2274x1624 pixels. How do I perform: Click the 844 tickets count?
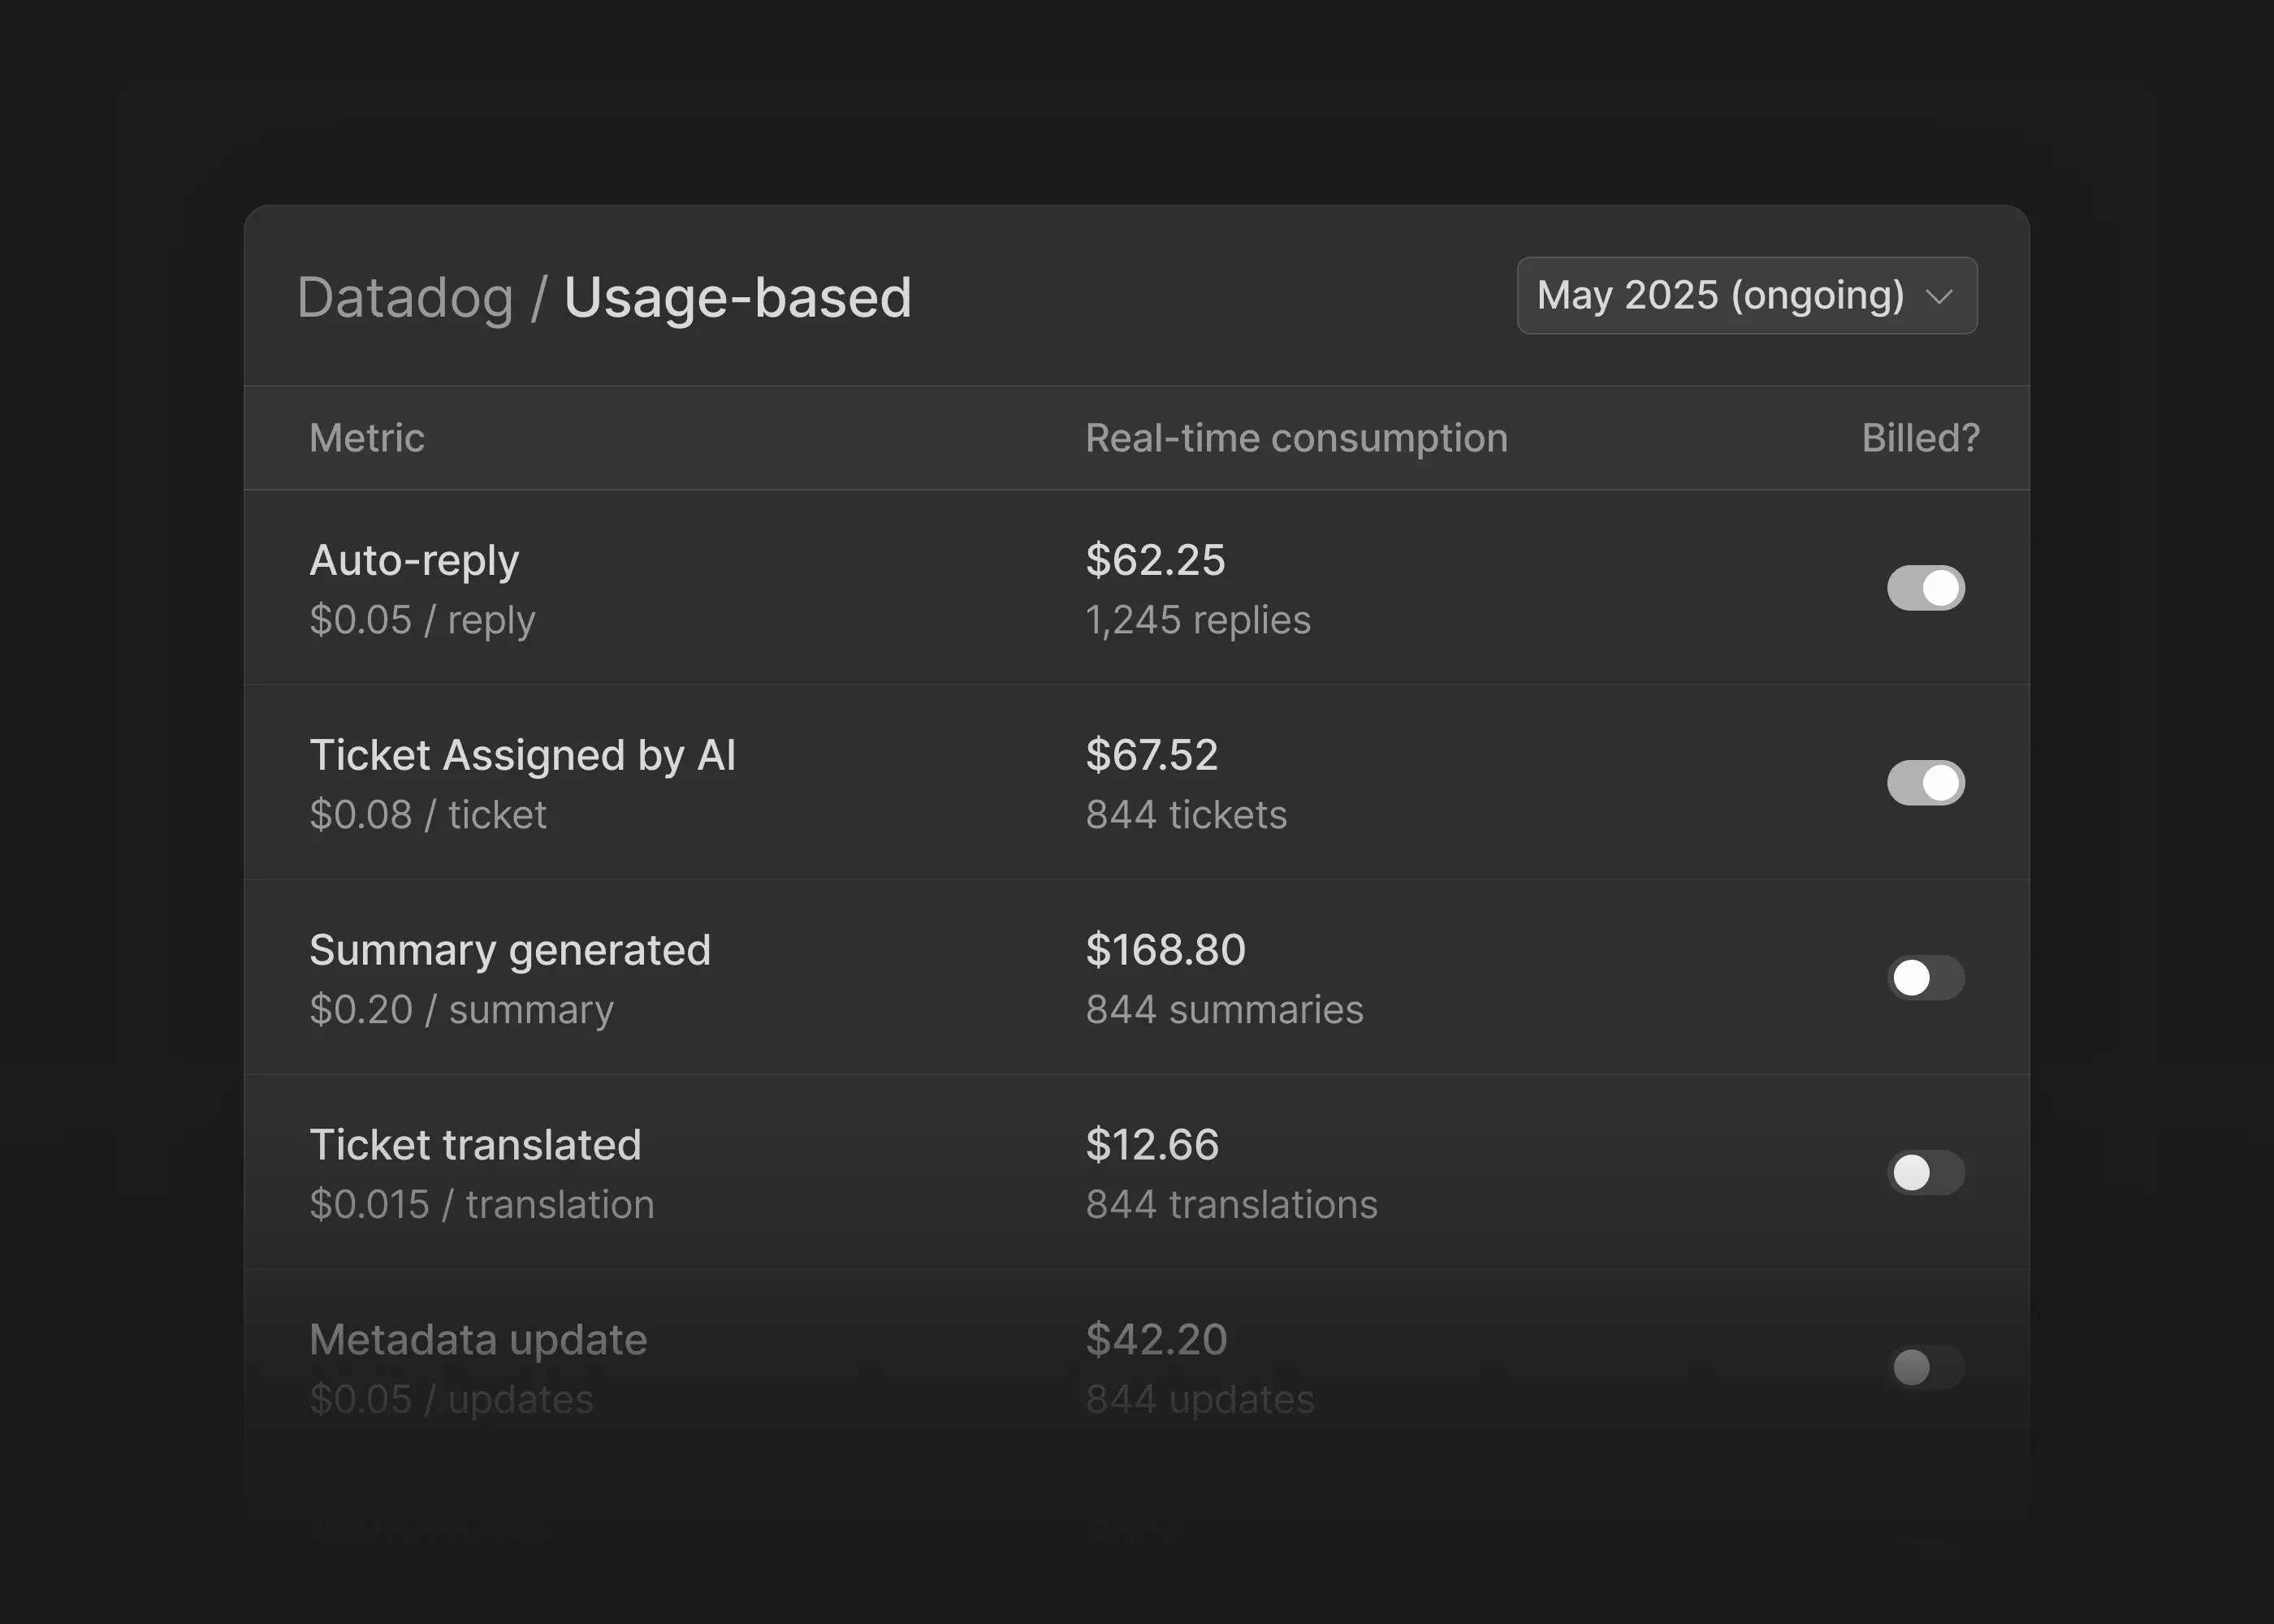[x=1186, y=815]
